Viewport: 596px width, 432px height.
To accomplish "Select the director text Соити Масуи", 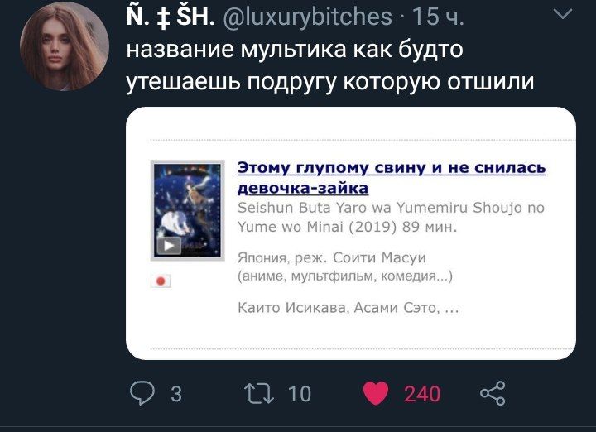I will point(379,257).
